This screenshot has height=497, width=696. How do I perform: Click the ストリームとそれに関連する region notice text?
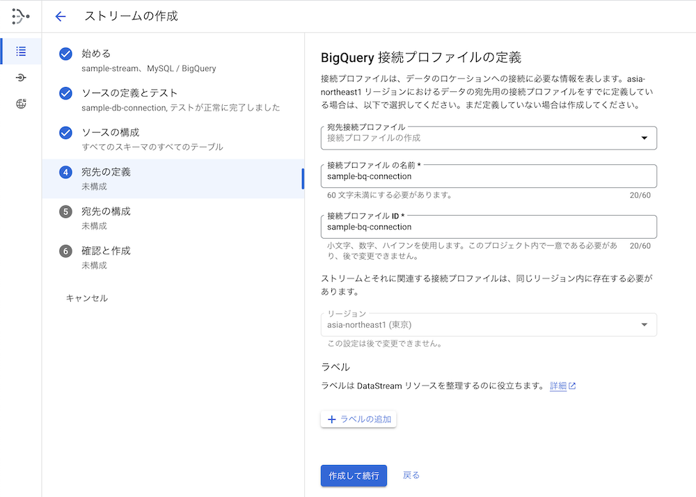pyautogui.click(x=487, y=285)
